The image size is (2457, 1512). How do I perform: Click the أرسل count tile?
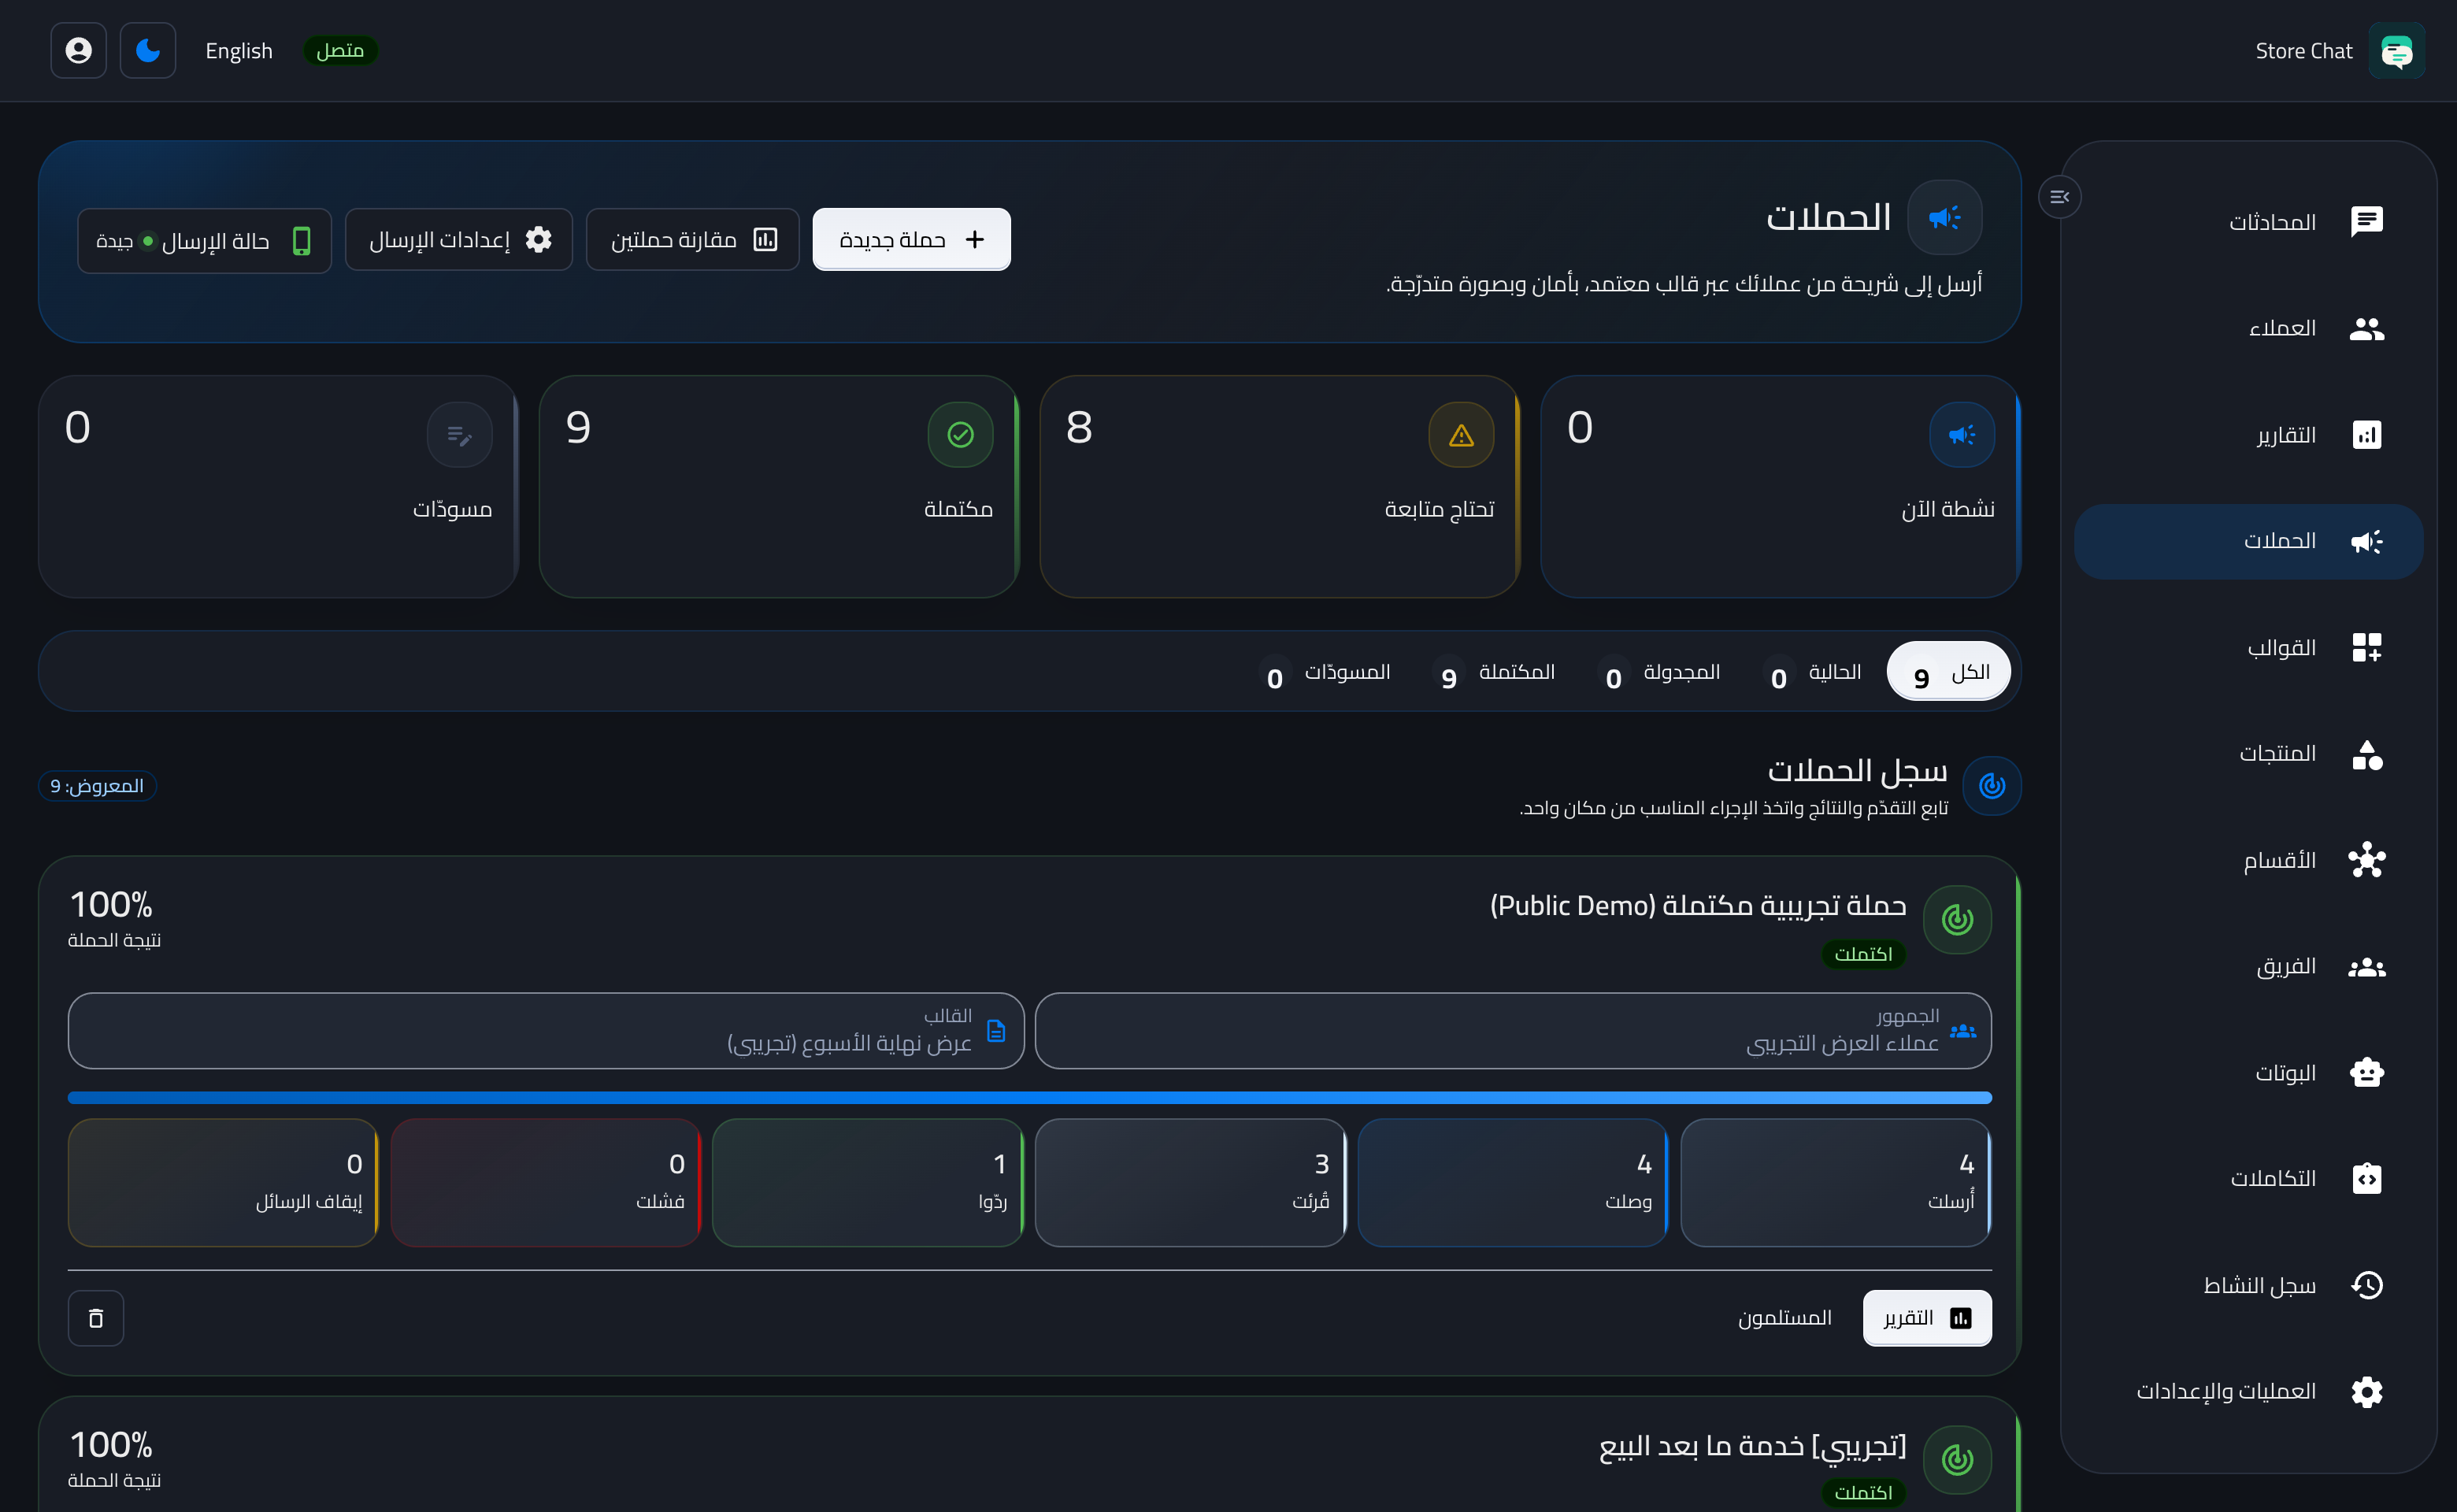click(x=1835, y=1182)
